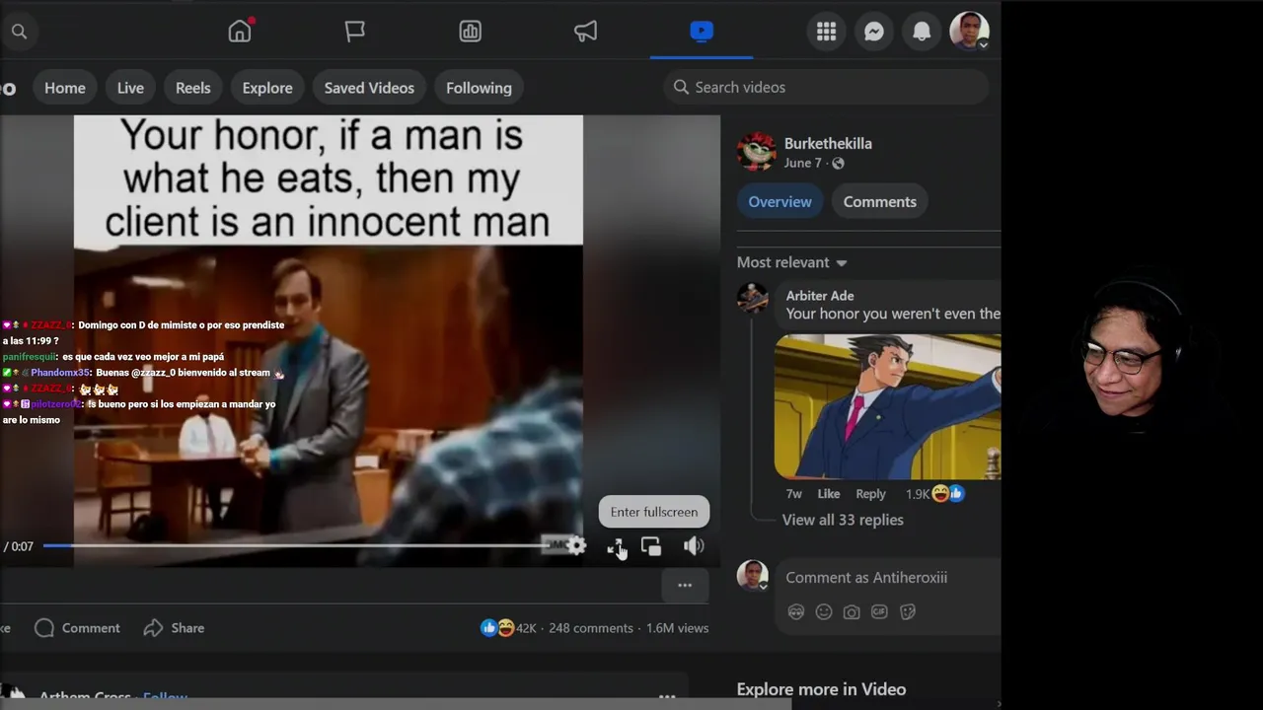Insert a sticker in comment

click(908, 612)
